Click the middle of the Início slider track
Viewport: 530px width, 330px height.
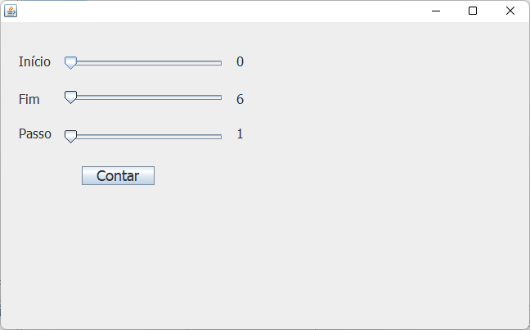[143, 63]
